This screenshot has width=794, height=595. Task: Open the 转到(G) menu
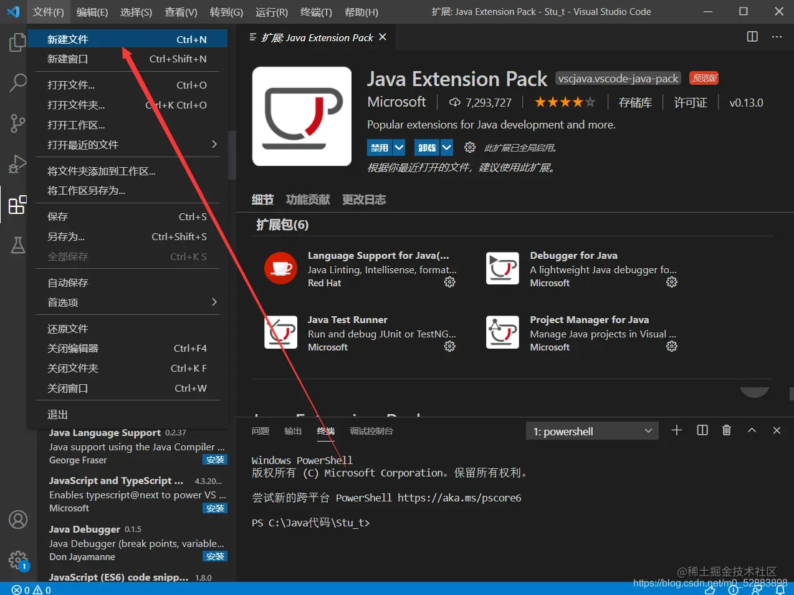point(226,12)
